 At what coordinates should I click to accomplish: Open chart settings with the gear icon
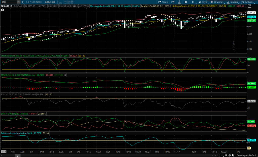pos(186,2)
